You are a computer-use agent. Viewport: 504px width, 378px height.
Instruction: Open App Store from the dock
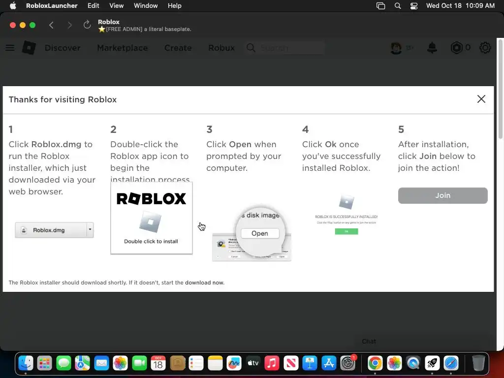[329, 364]
